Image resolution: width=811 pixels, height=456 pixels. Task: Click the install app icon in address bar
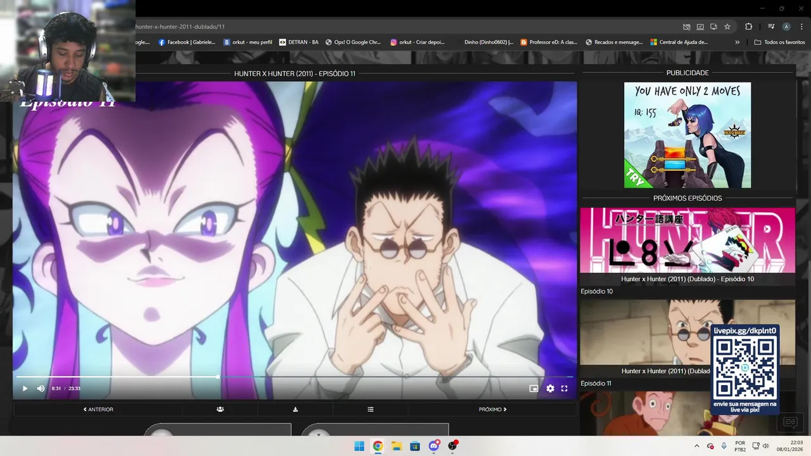713,27
